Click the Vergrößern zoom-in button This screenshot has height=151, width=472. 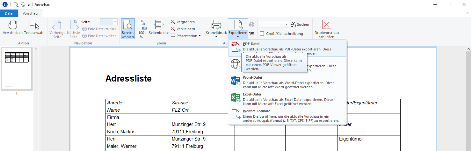pos(183,22)
